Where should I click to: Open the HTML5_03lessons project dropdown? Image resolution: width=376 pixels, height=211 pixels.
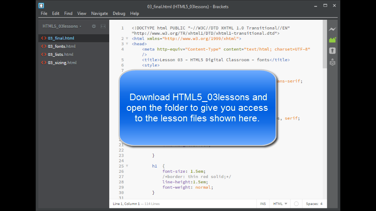pyautogui.click(x=62, y=26)
